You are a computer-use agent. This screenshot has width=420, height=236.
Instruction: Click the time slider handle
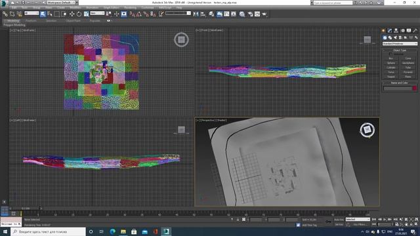pyautogui.click(x=26, y=208)
